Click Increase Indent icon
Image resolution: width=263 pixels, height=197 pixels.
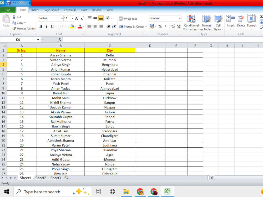[x=114, y=27]
